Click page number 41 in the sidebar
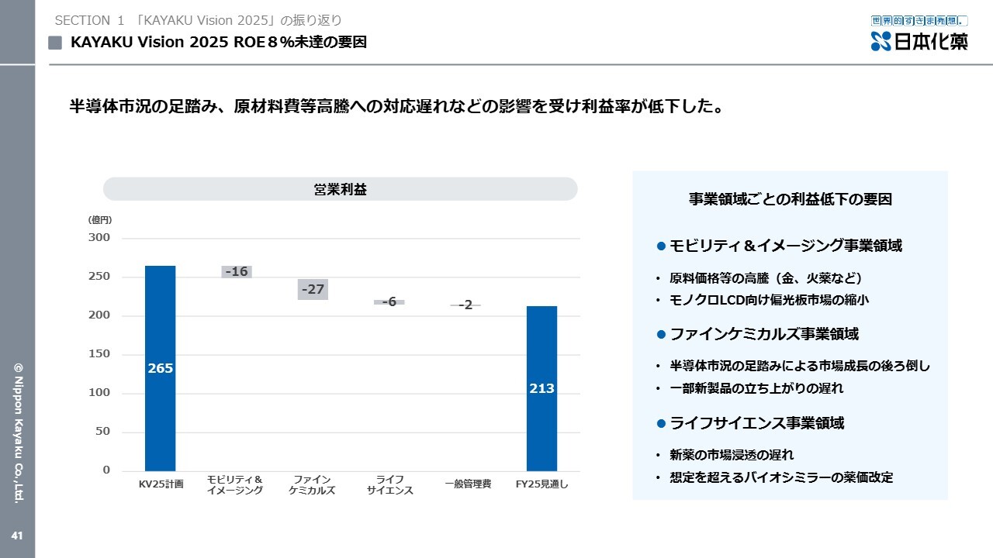 point(17,536)
